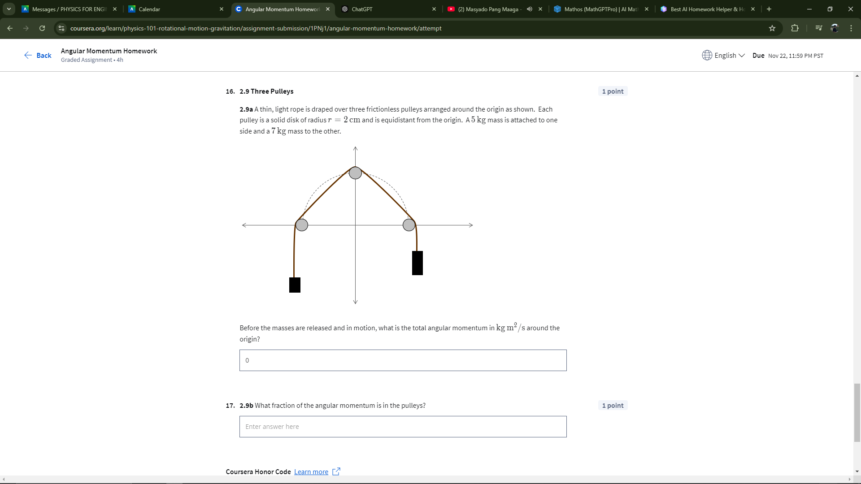
Task: Open a new browser tab
Action: (769, 9)
